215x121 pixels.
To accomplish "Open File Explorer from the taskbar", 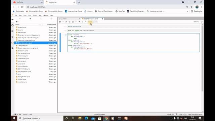I will [x=80, y=118].
